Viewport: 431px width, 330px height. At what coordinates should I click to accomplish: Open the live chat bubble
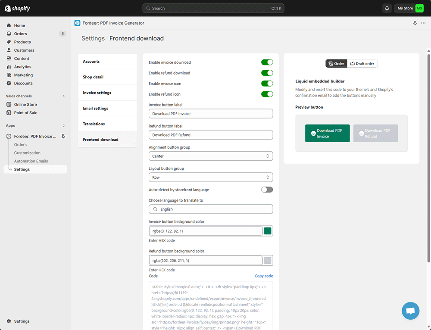410,311
